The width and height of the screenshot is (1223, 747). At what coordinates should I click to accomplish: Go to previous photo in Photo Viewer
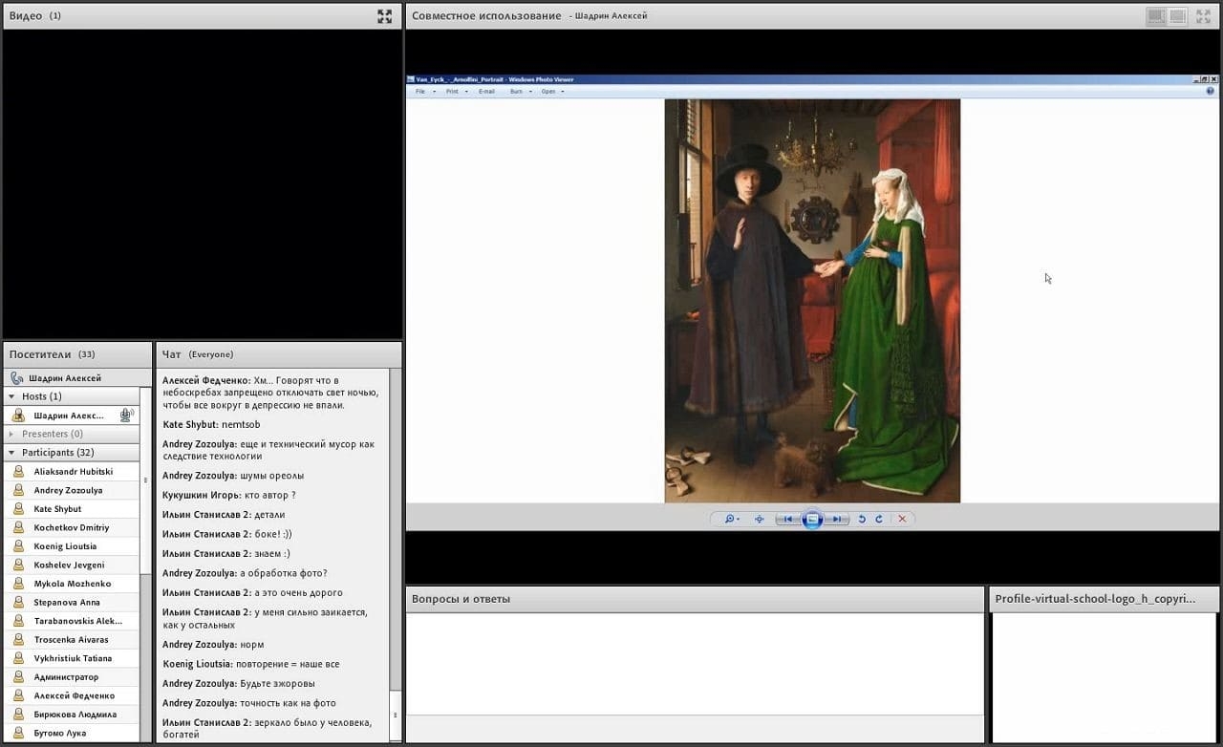click(787, 519)
